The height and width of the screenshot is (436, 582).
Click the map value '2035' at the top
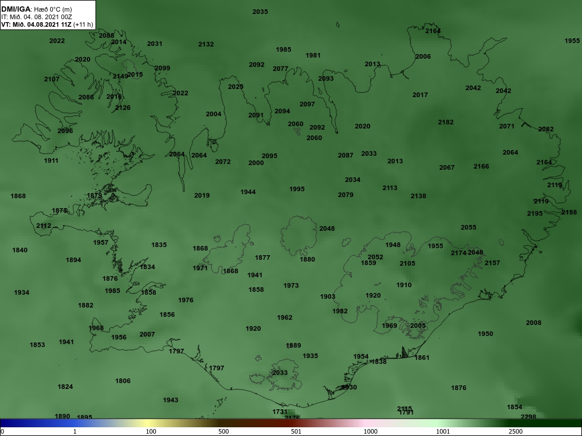tap(260, 12)
